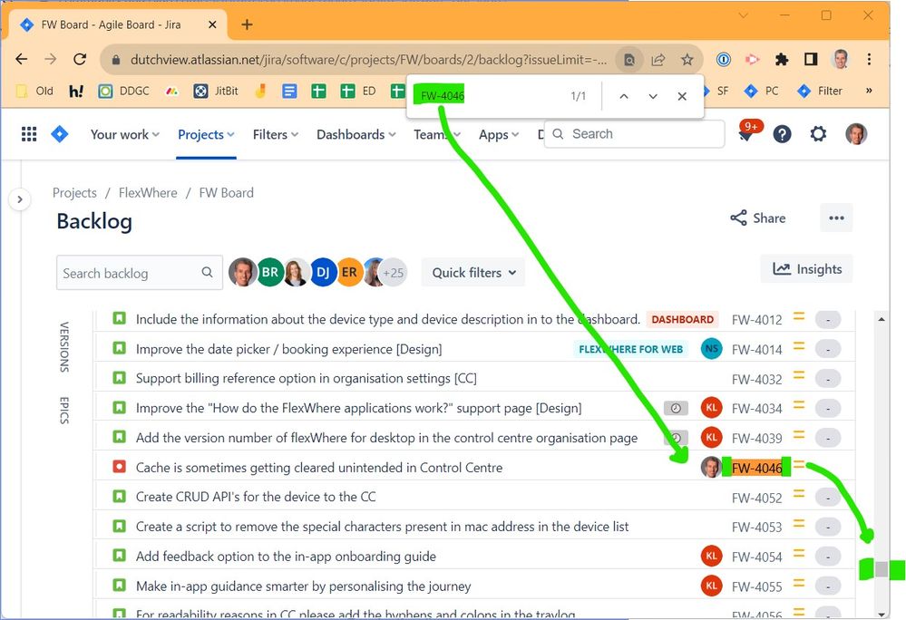The width and height of the screenshot is (906, 620).
Task: Go to Projects breadcrumb link
Action: [x=74, y=193]
